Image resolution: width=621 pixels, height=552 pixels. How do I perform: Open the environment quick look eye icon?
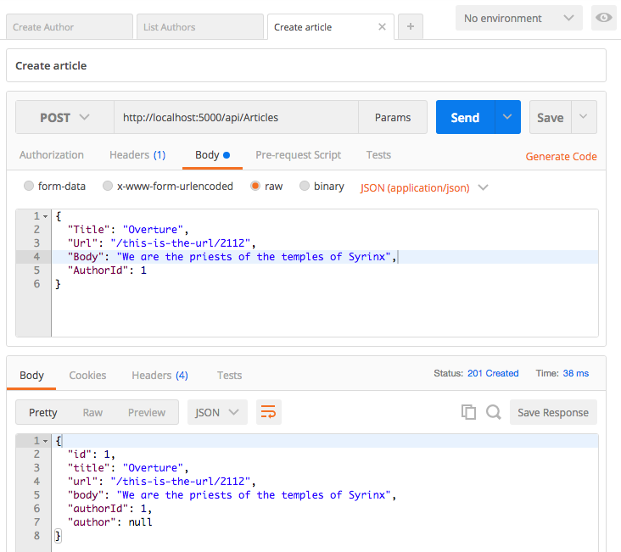coord(603,18)
